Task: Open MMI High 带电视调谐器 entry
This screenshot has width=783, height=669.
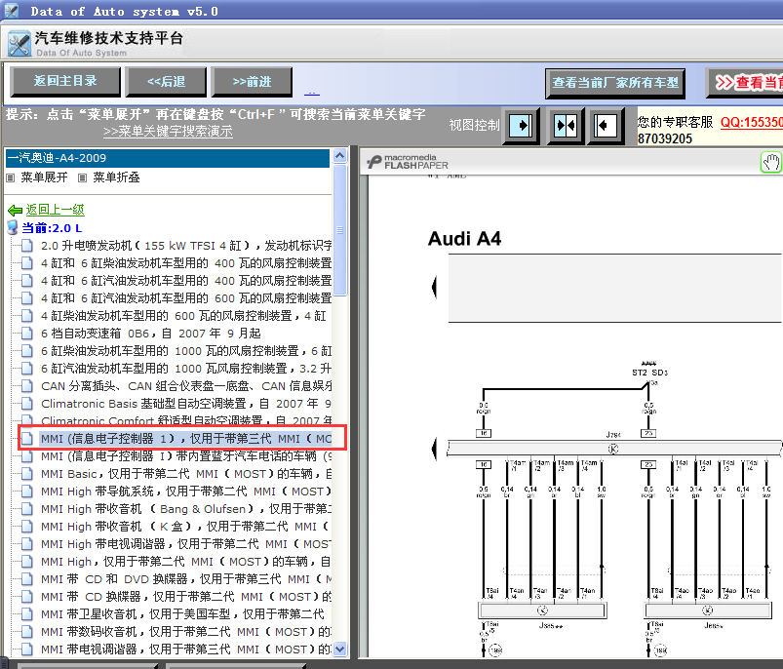Action: [x=186, y=544]
